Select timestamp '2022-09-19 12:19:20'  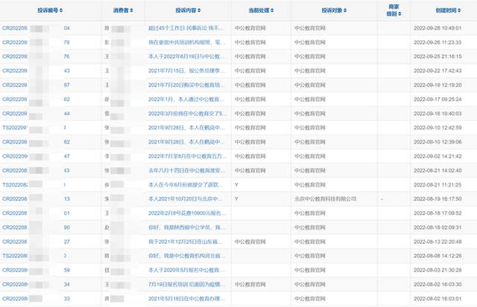[x=437, y=85]
